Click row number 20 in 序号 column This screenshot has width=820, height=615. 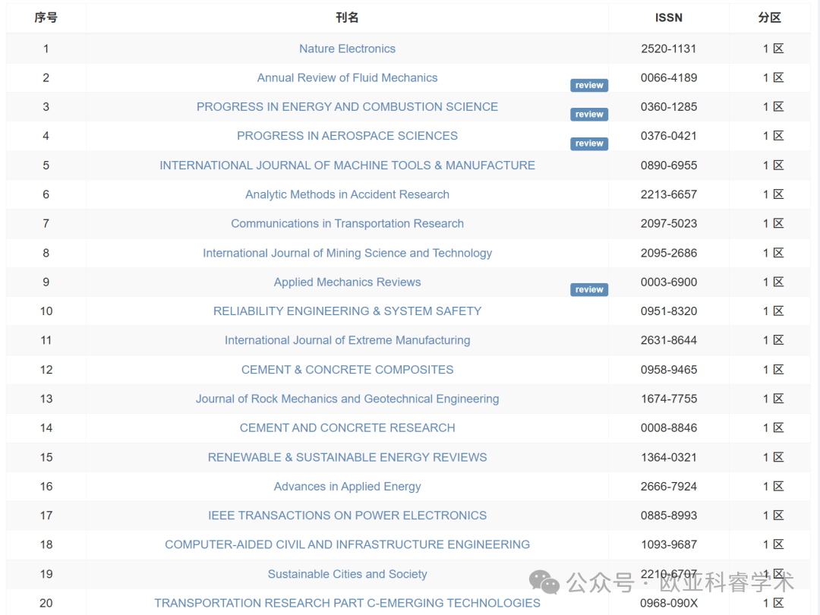(x=46, y=603)
